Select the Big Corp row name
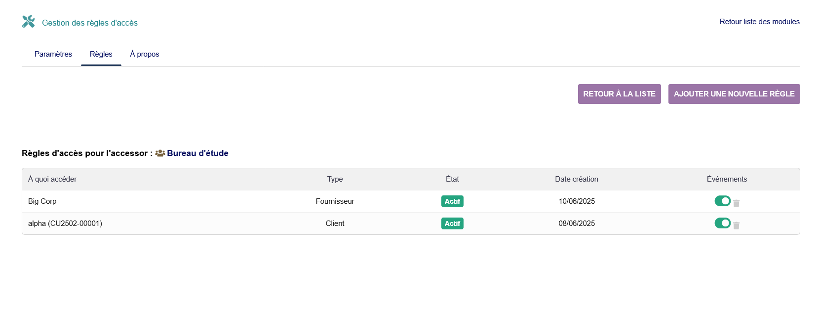 [42, 201]
